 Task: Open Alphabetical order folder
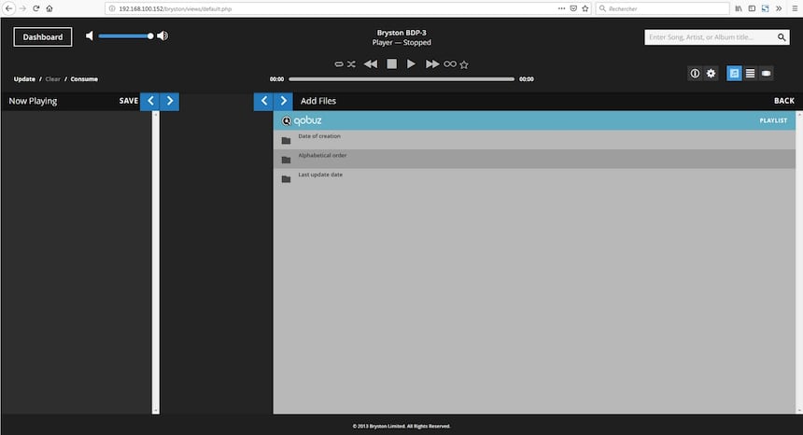coord(534,159)
